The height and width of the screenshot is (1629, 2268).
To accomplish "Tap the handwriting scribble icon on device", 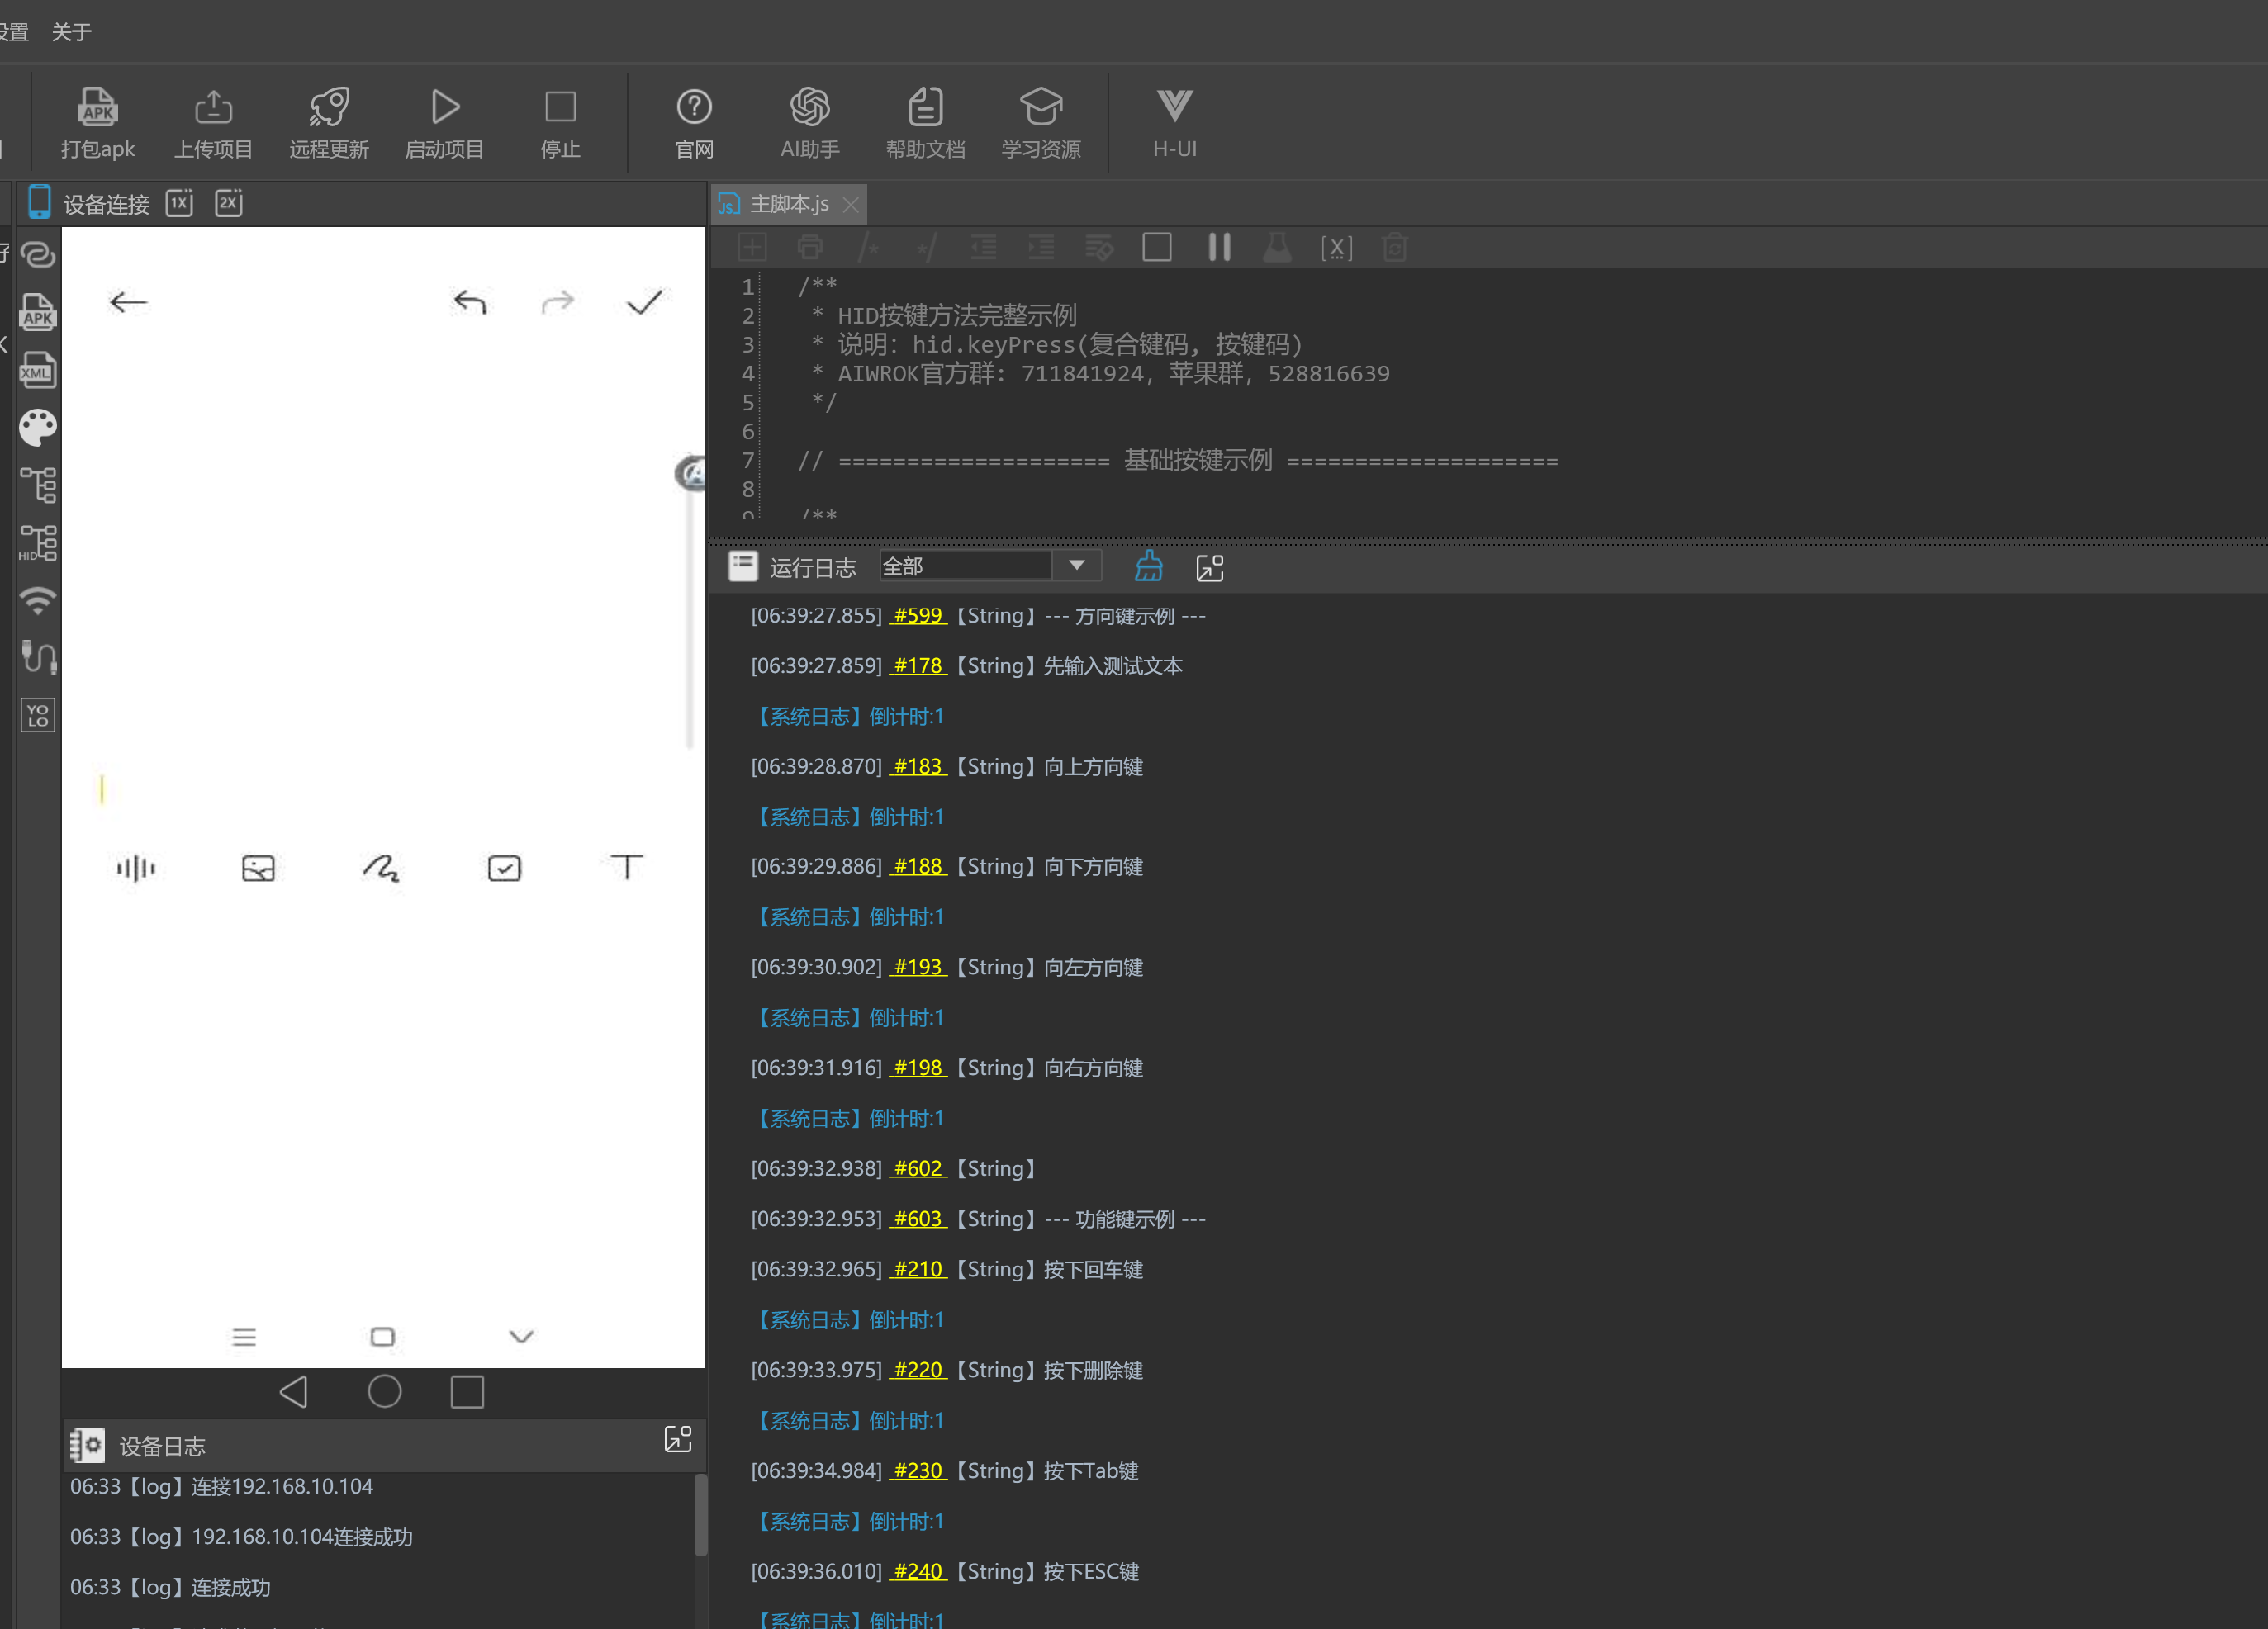I will [381, 869].
